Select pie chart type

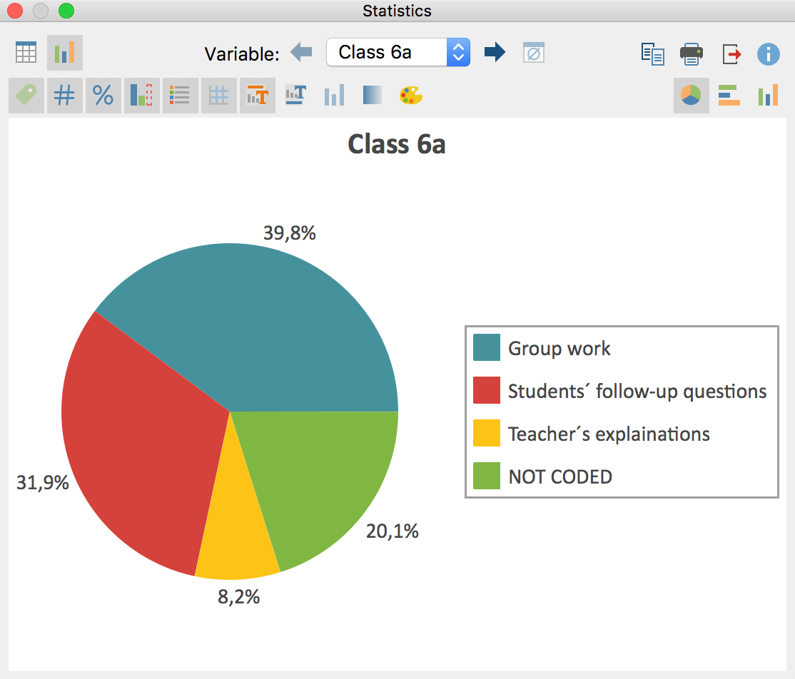point(691,96)
